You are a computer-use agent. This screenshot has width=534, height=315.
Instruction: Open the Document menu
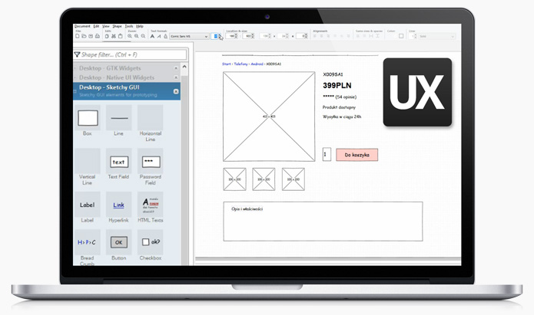coord(82,26)
